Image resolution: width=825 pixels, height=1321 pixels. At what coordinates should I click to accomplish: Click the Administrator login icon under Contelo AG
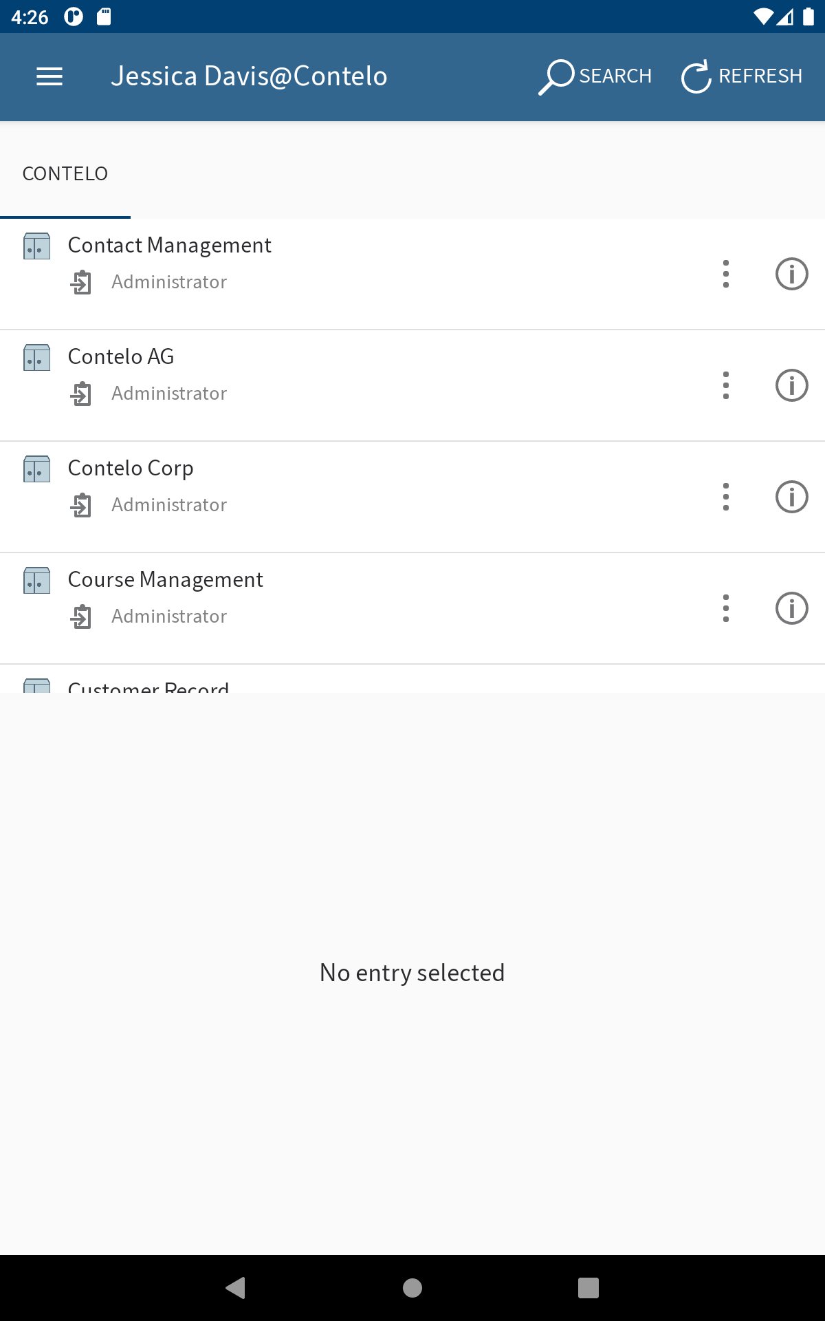pos(81,394)
